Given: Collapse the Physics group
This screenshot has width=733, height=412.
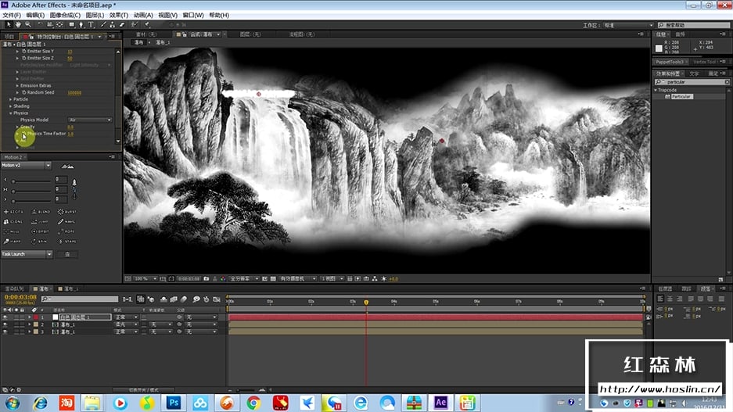Looking at the screenshot, I should (11, 113).
